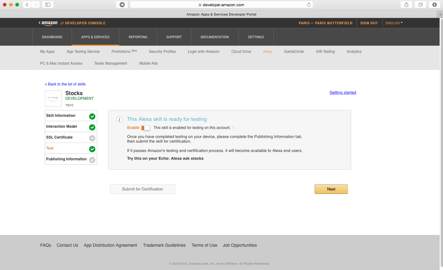This screenshot has height=270, width=443.
Task: Go back using Safari's back arrow
Action: (x=27, y=5)
